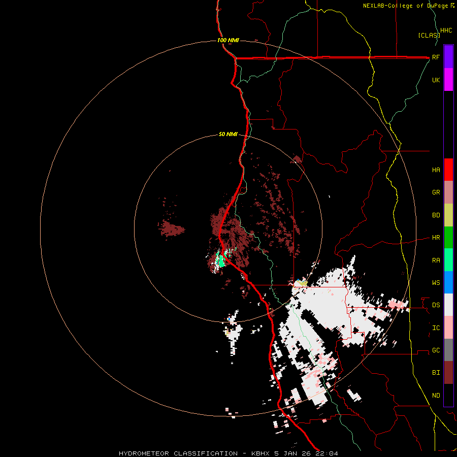457x457 pixels.
Task: Click the UK legend label
Action: [436, 80]
